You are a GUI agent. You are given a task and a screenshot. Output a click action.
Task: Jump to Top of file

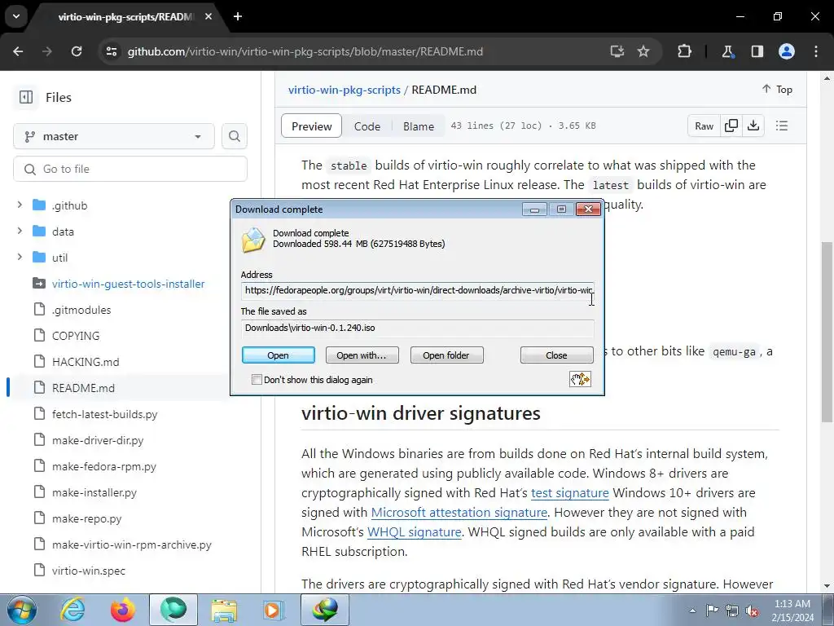[x=777, y=90]
